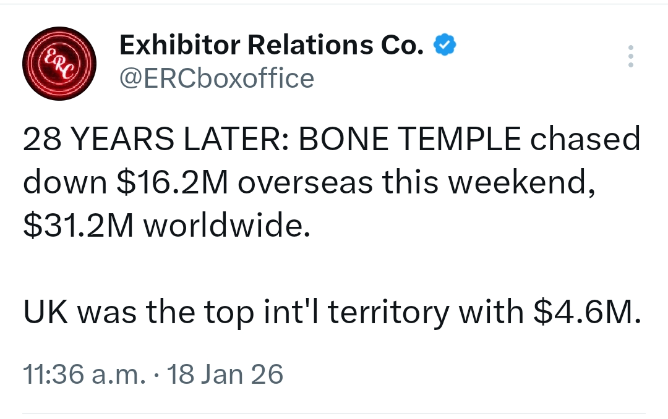Click the 18 Jan 26 date
This screenshot has height=419, width=668.
[225, 375]
